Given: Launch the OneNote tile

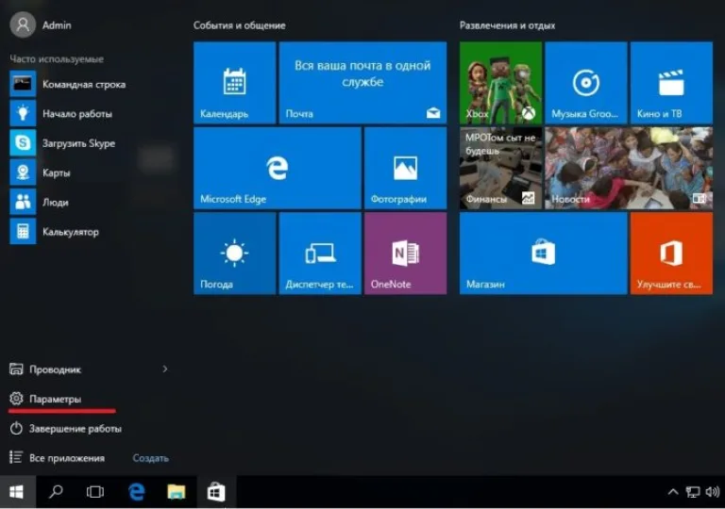Looking at the screenshot, I should (x=406, y=254).
